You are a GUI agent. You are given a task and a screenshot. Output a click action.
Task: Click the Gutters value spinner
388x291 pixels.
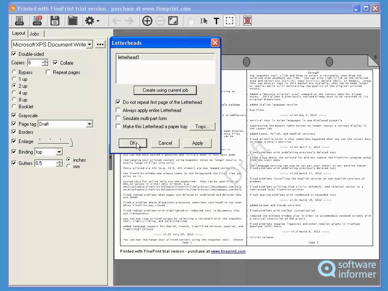point(59,163)
